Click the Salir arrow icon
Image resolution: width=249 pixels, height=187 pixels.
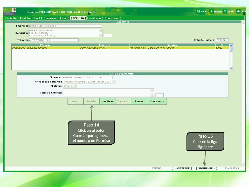[238, 11]
